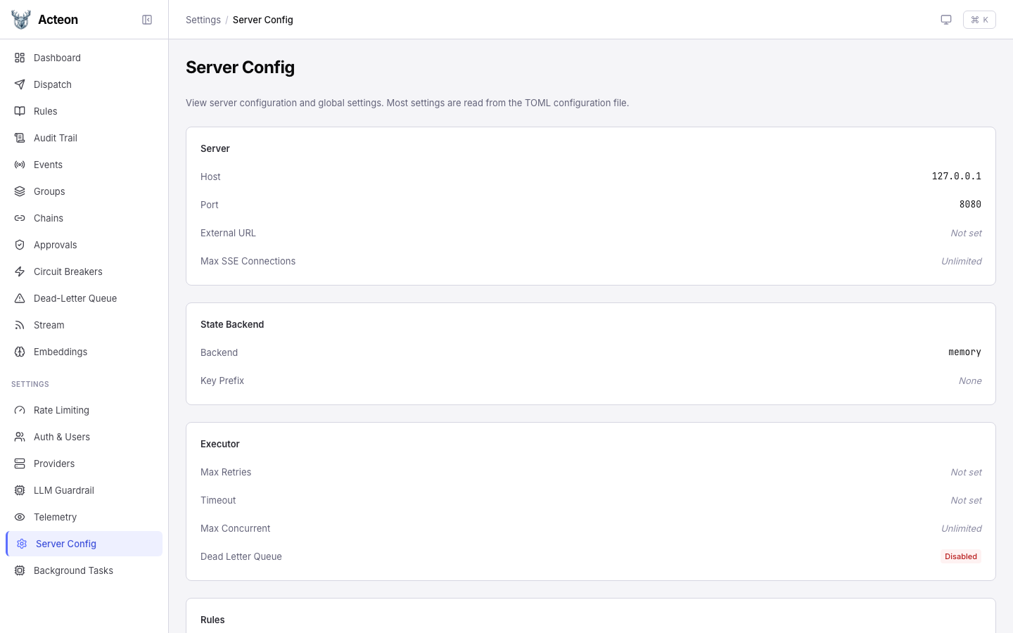Click the Events broadcast icon

click(20, 165)
